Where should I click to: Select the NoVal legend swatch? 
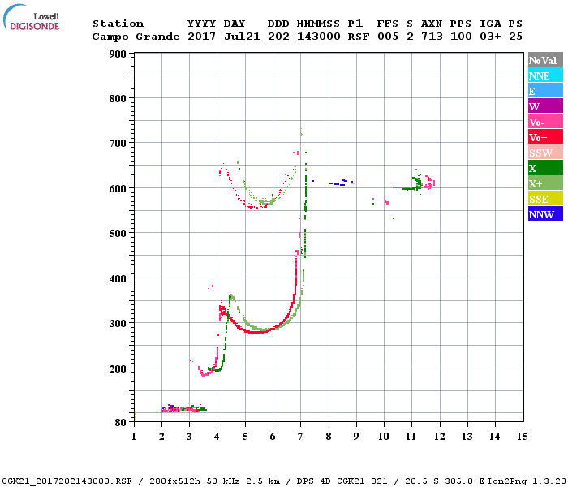coord(545,60)
